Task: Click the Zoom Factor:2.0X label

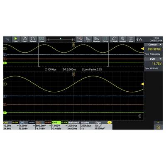Action: pyautogui.click(x=92, y=69)
